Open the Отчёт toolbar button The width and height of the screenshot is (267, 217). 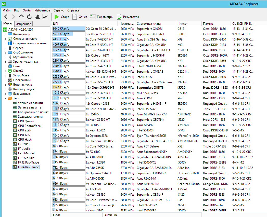[80, 17]
